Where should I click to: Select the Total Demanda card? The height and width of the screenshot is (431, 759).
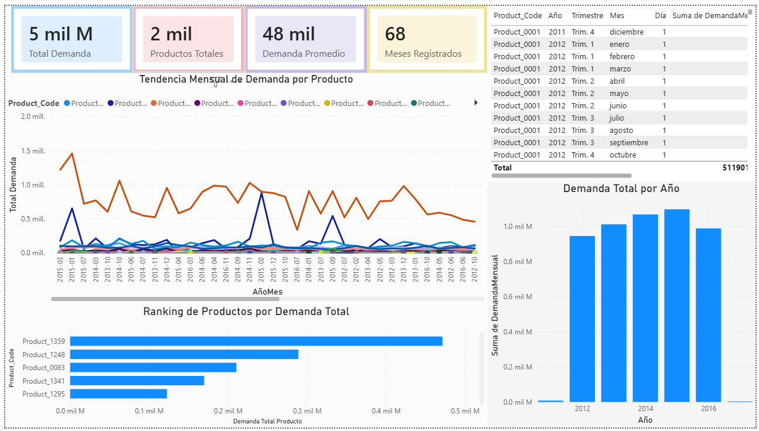[72, 39]
